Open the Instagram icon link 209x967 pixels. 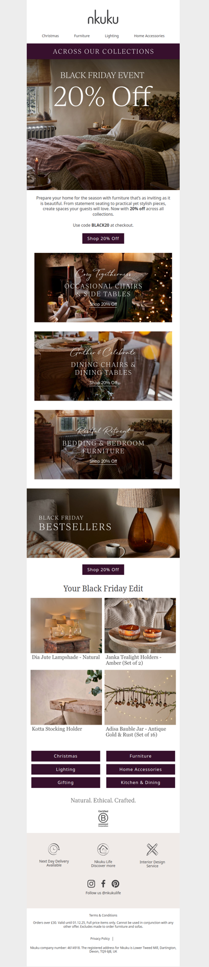[91, 883]
